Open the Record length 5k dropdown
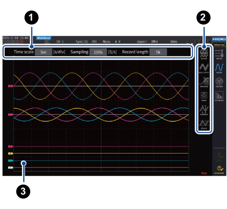Screen dimensions: 227x209 (x=158, y=52)
